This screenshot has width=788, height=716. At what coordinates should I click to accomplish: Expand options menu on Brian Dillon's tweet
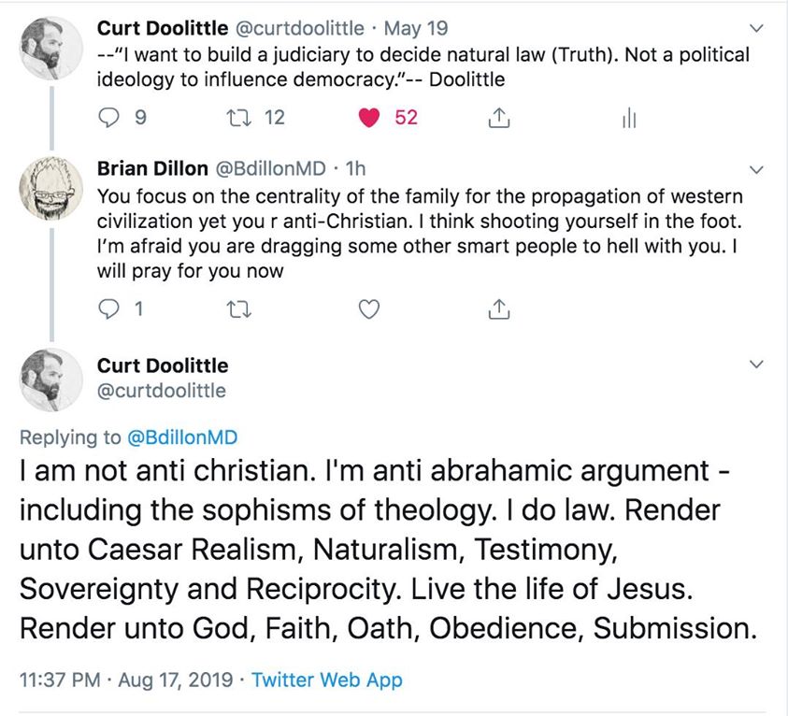(757, 169)
